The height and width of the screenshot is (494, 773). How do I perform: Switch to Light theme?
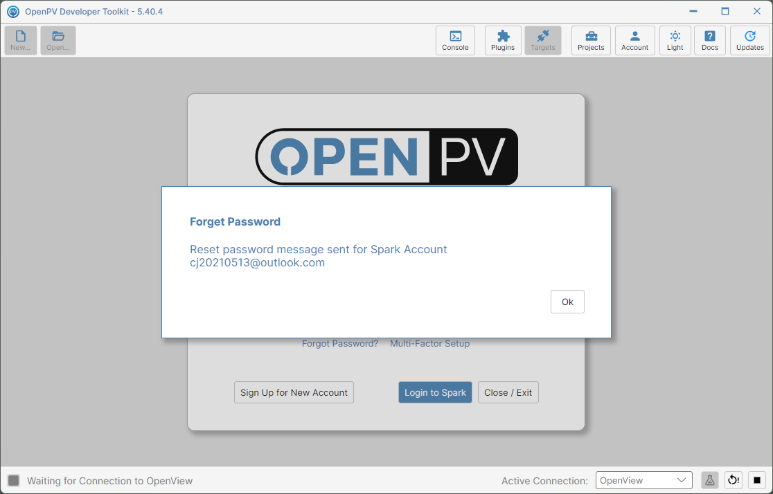[x=675, y=40]
